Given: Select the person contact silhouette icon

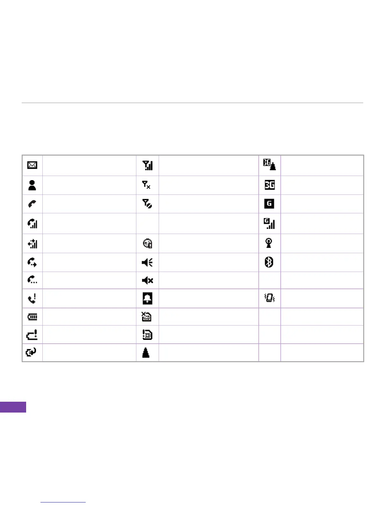Looking at the screenshot, I should tap(32, 185).
